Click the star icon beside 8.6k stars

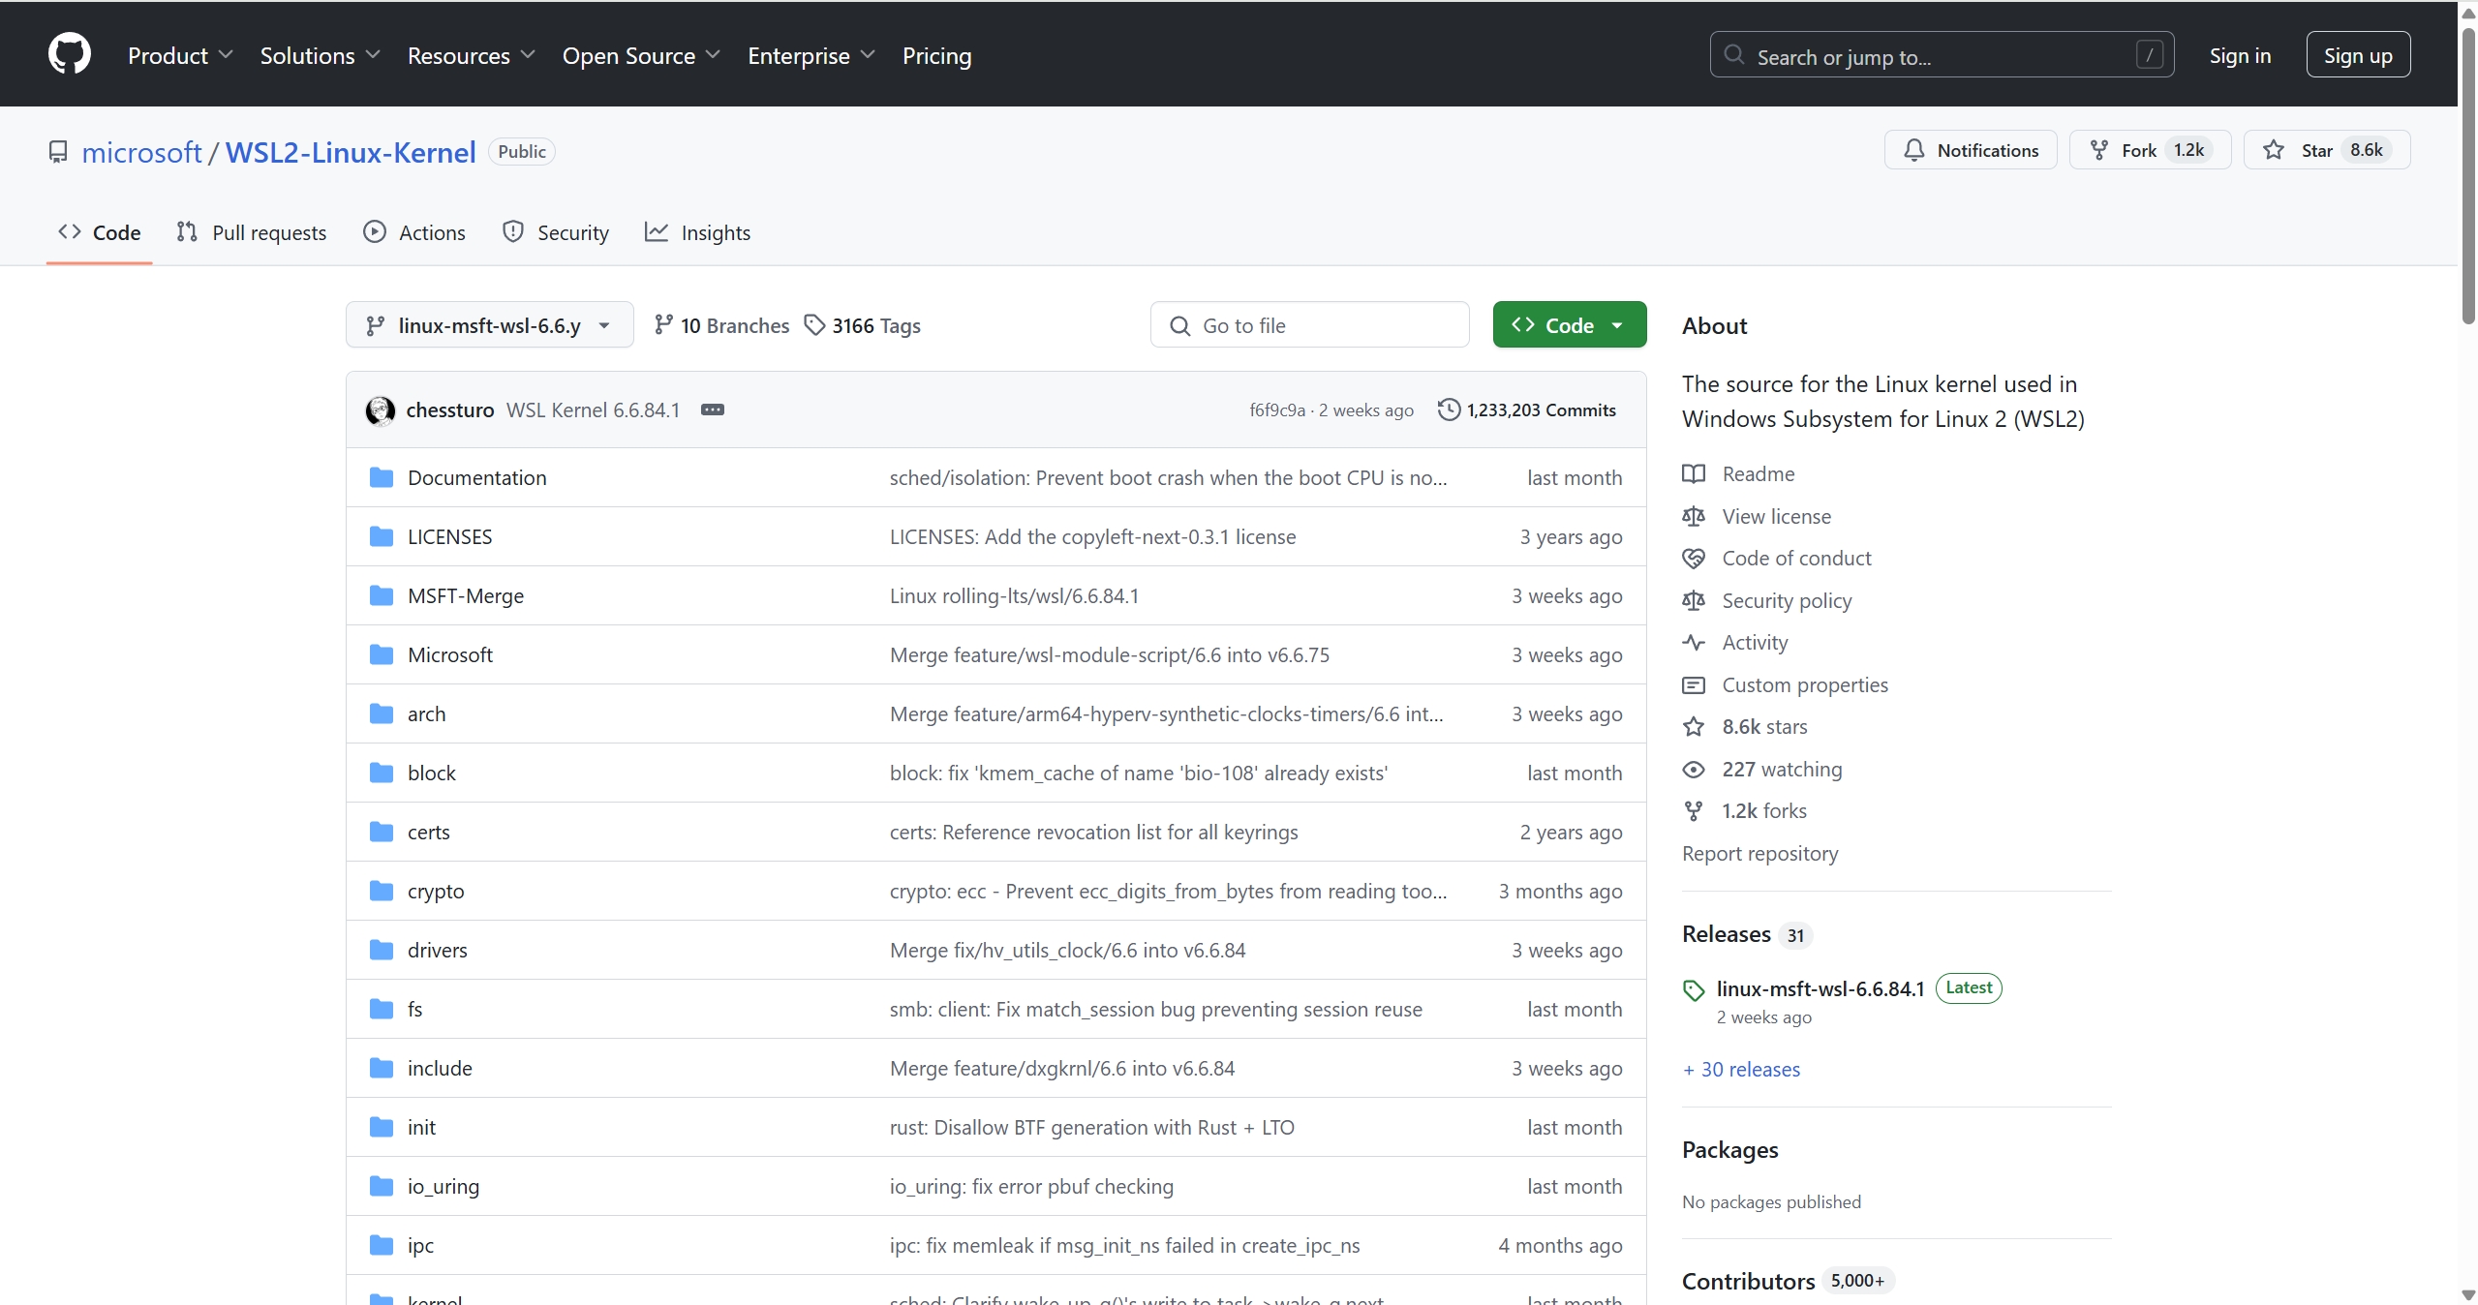pos(1694,726)
